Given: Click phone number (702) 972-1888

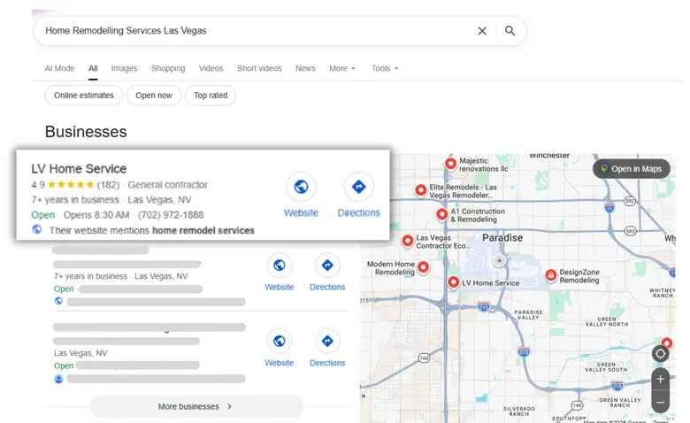Looking at the screenshot, I should click(171, 215).
